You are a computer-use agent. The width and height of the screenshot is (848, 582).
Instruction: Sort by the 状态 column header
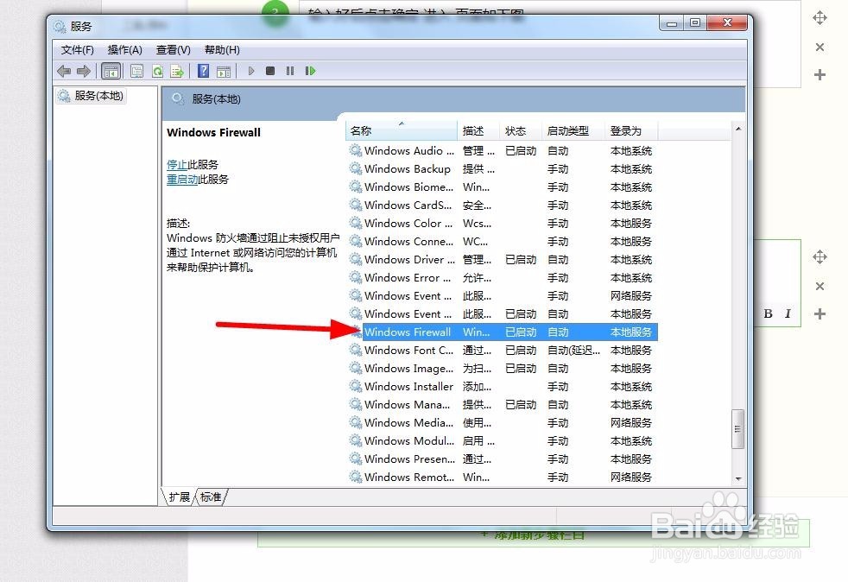[520, 131]
